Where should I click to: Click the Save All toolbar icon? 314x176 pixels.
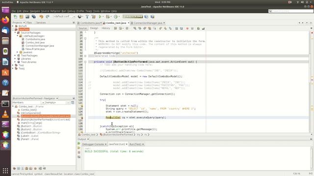tap(34, 17)
